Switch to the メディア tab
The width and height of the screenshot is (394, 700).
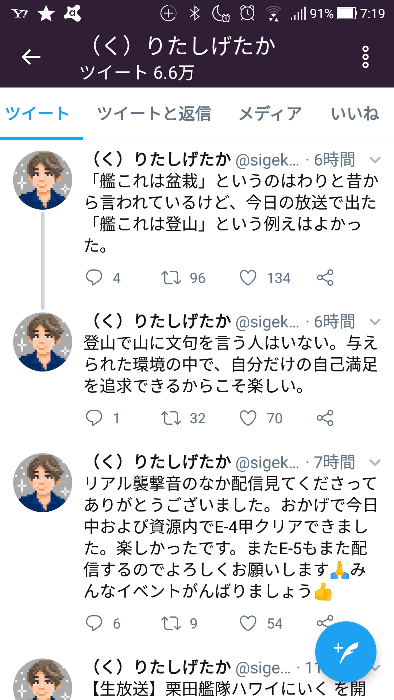(x=270, y=114)
